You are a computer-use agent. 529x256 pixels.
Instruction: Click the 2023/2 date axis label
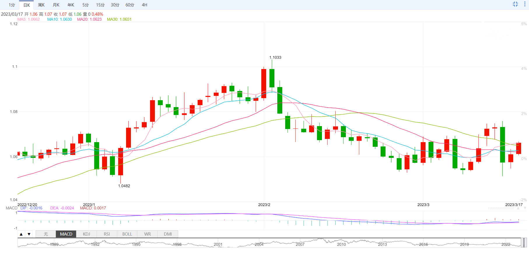tap(264, 205)
